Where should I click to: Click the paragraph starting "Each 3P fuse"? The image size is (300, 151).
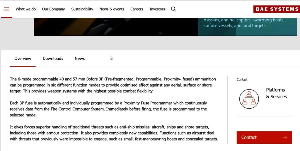click(x=108, y=109)
